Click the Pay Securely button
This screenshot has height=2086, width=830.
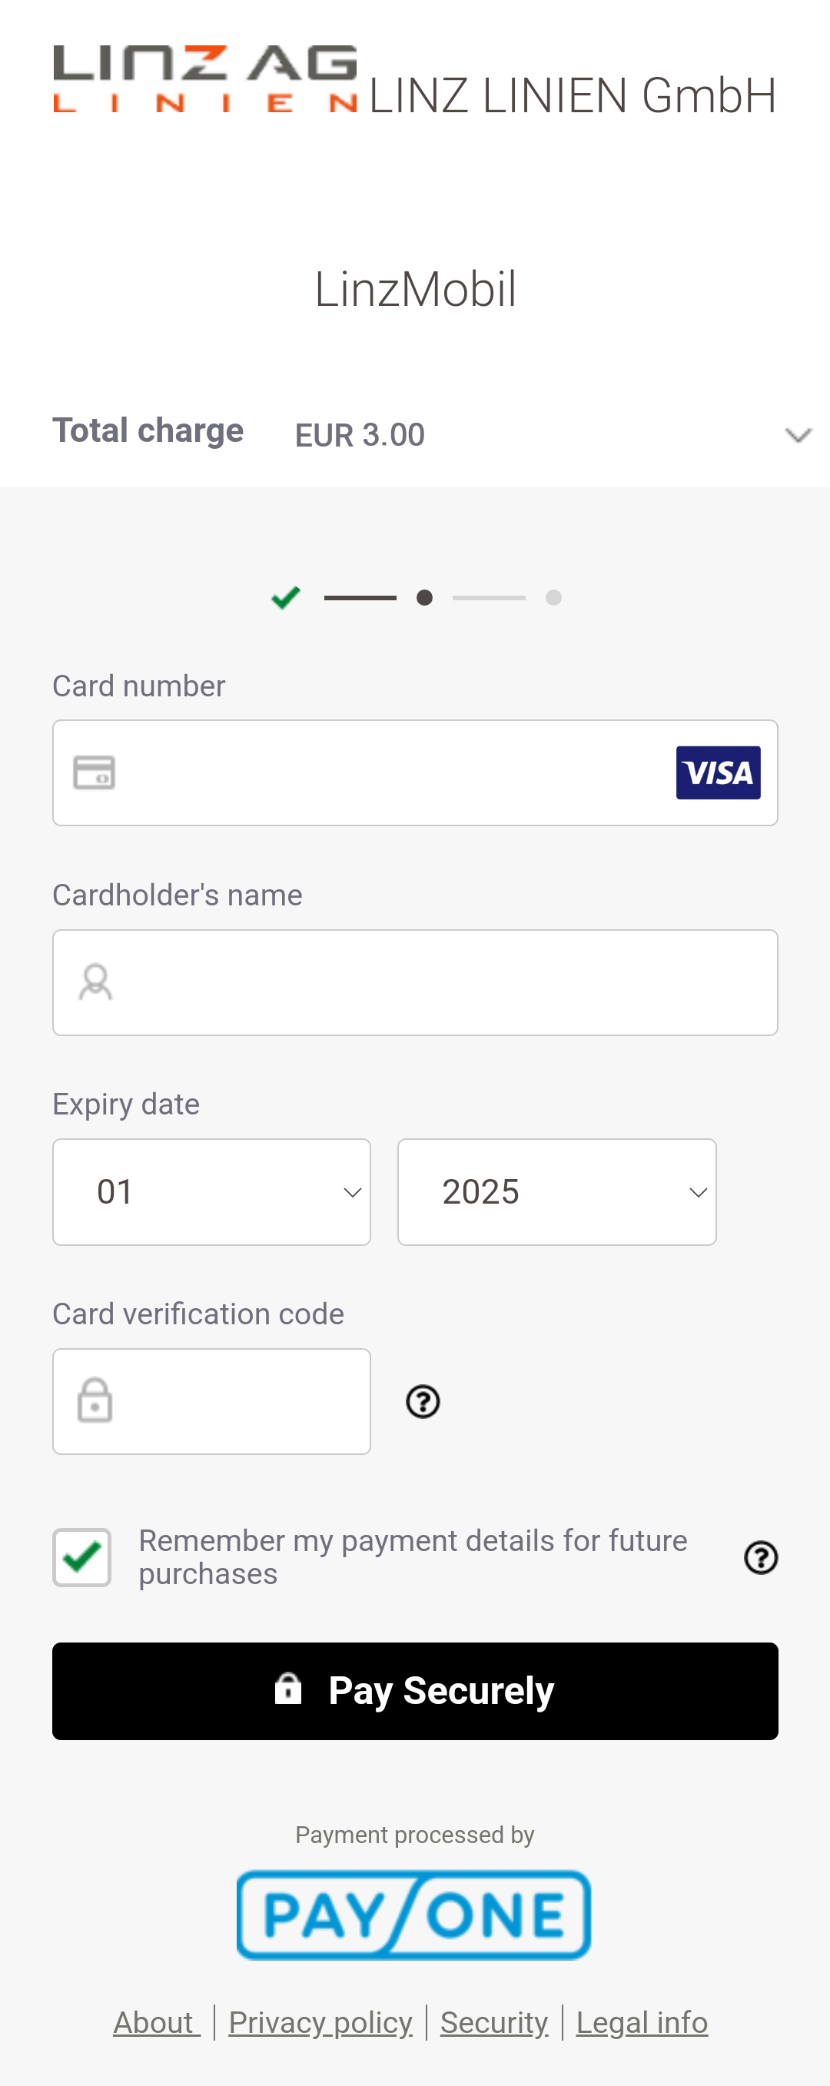click(416, 1691)
